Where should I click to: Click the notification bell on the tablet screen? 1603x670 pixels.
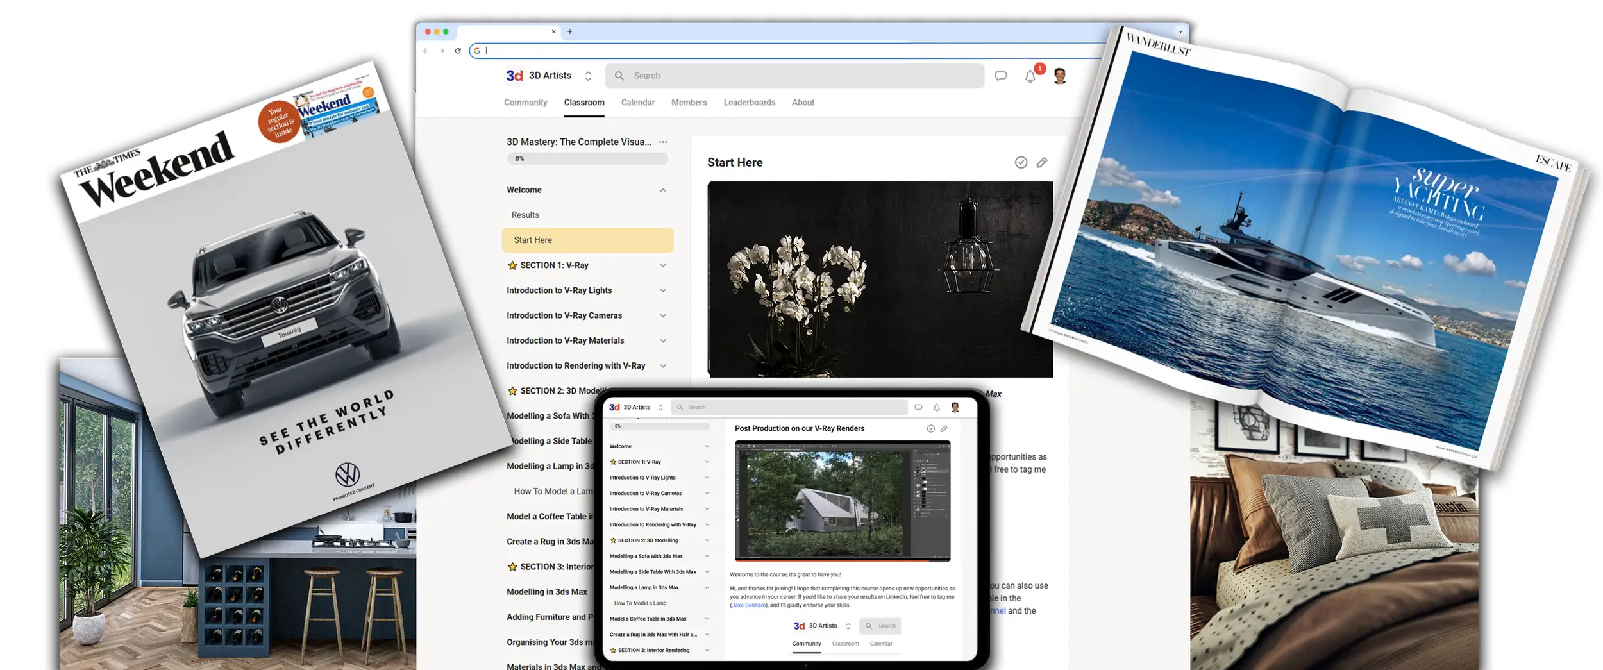click(x=937, y=408)
